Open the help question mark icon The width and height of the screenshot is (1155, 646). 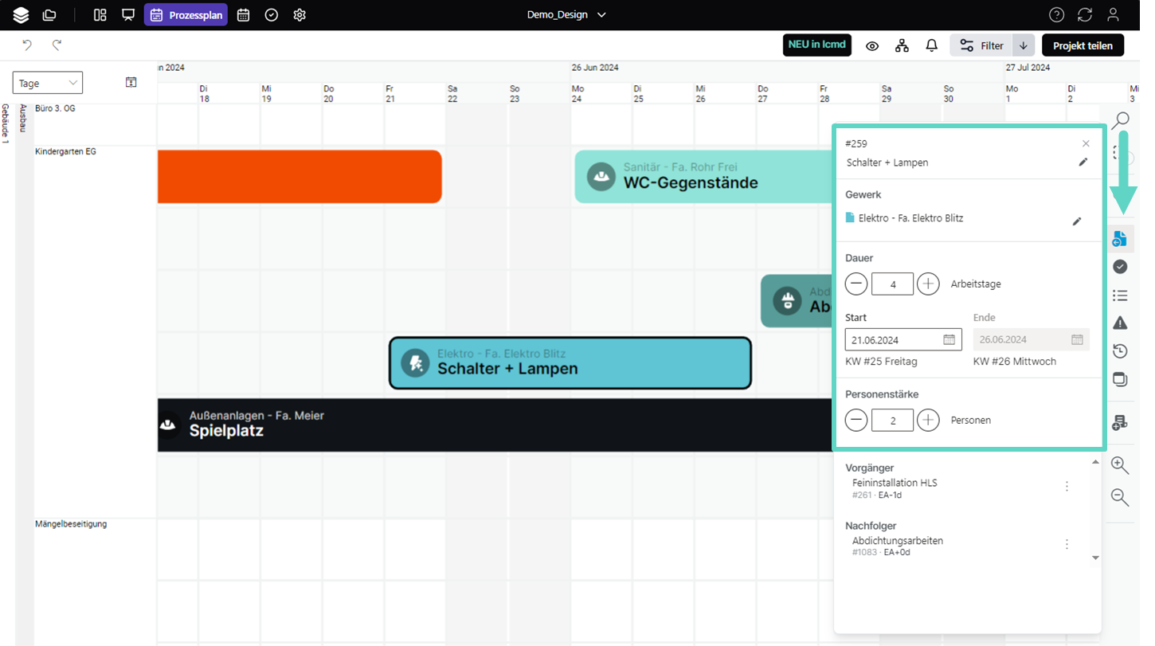click(x=1056, y=15)
